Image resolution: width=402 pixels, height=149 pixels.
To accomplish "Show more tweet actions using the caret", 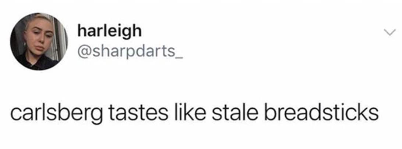I will [389, 32].
